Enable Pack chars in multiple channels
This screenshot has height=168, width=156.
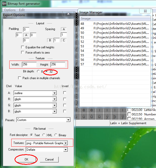click(x=20, y=78)
